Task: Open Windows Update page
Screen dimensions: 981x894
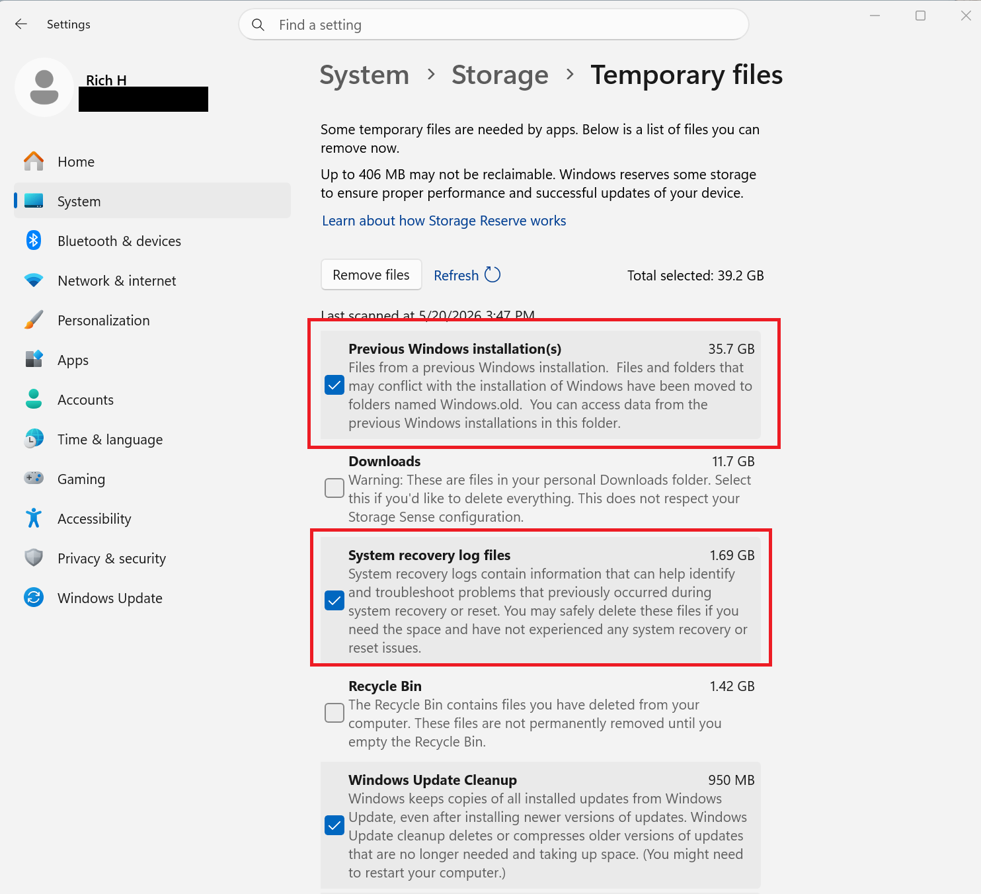Action: 152,598
